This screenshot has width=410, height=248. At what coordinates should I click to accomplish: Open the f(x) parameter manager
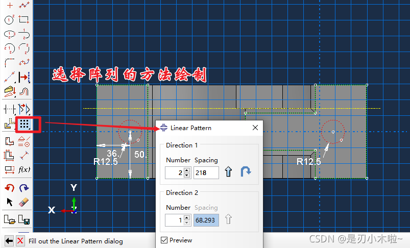(24, 169)
